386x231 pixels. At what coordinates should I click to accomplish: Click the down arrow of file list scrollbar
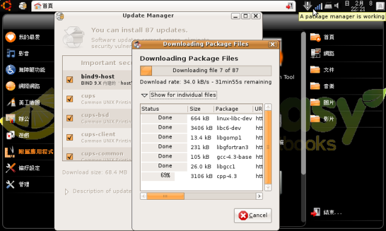coord(268,188)
